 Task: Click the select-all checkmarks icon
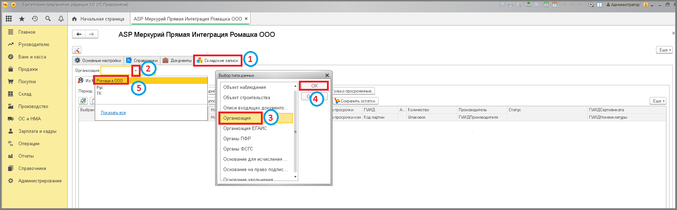[x=83, y=101]
